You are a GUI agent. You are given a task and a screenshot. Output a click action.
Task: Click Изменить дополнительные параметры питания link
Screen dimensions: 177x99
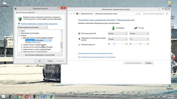[x=95, y=53]
